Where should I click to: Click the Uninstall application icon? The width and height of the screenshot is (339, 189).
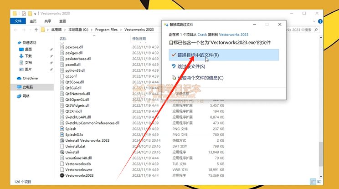(x=62, y=152)
